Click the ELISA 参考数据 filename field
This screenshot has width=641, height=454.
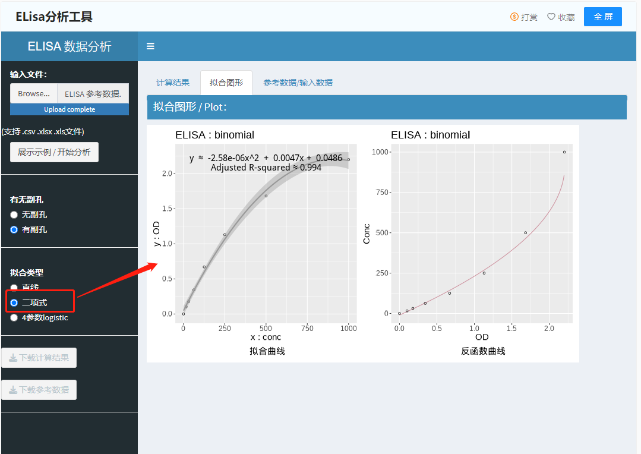coord(93,94)
